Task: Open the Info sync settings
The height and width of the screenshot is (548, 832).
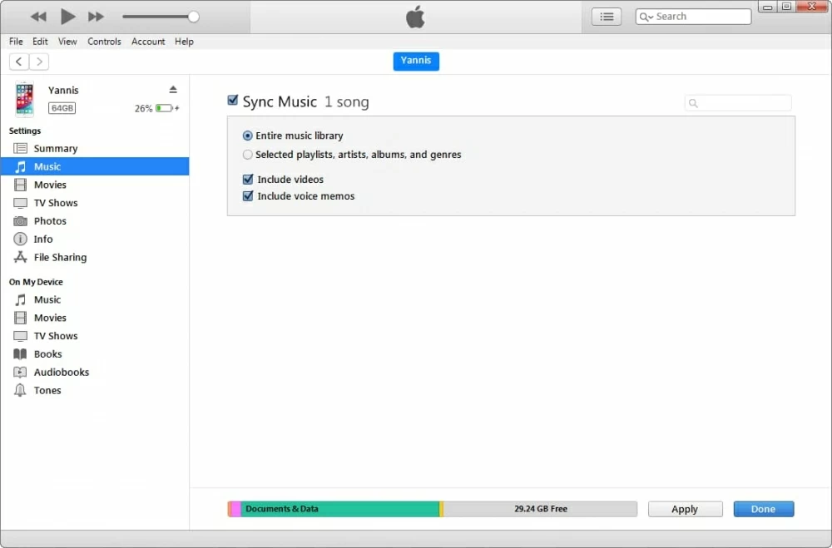Action: [x=42, y=239]
